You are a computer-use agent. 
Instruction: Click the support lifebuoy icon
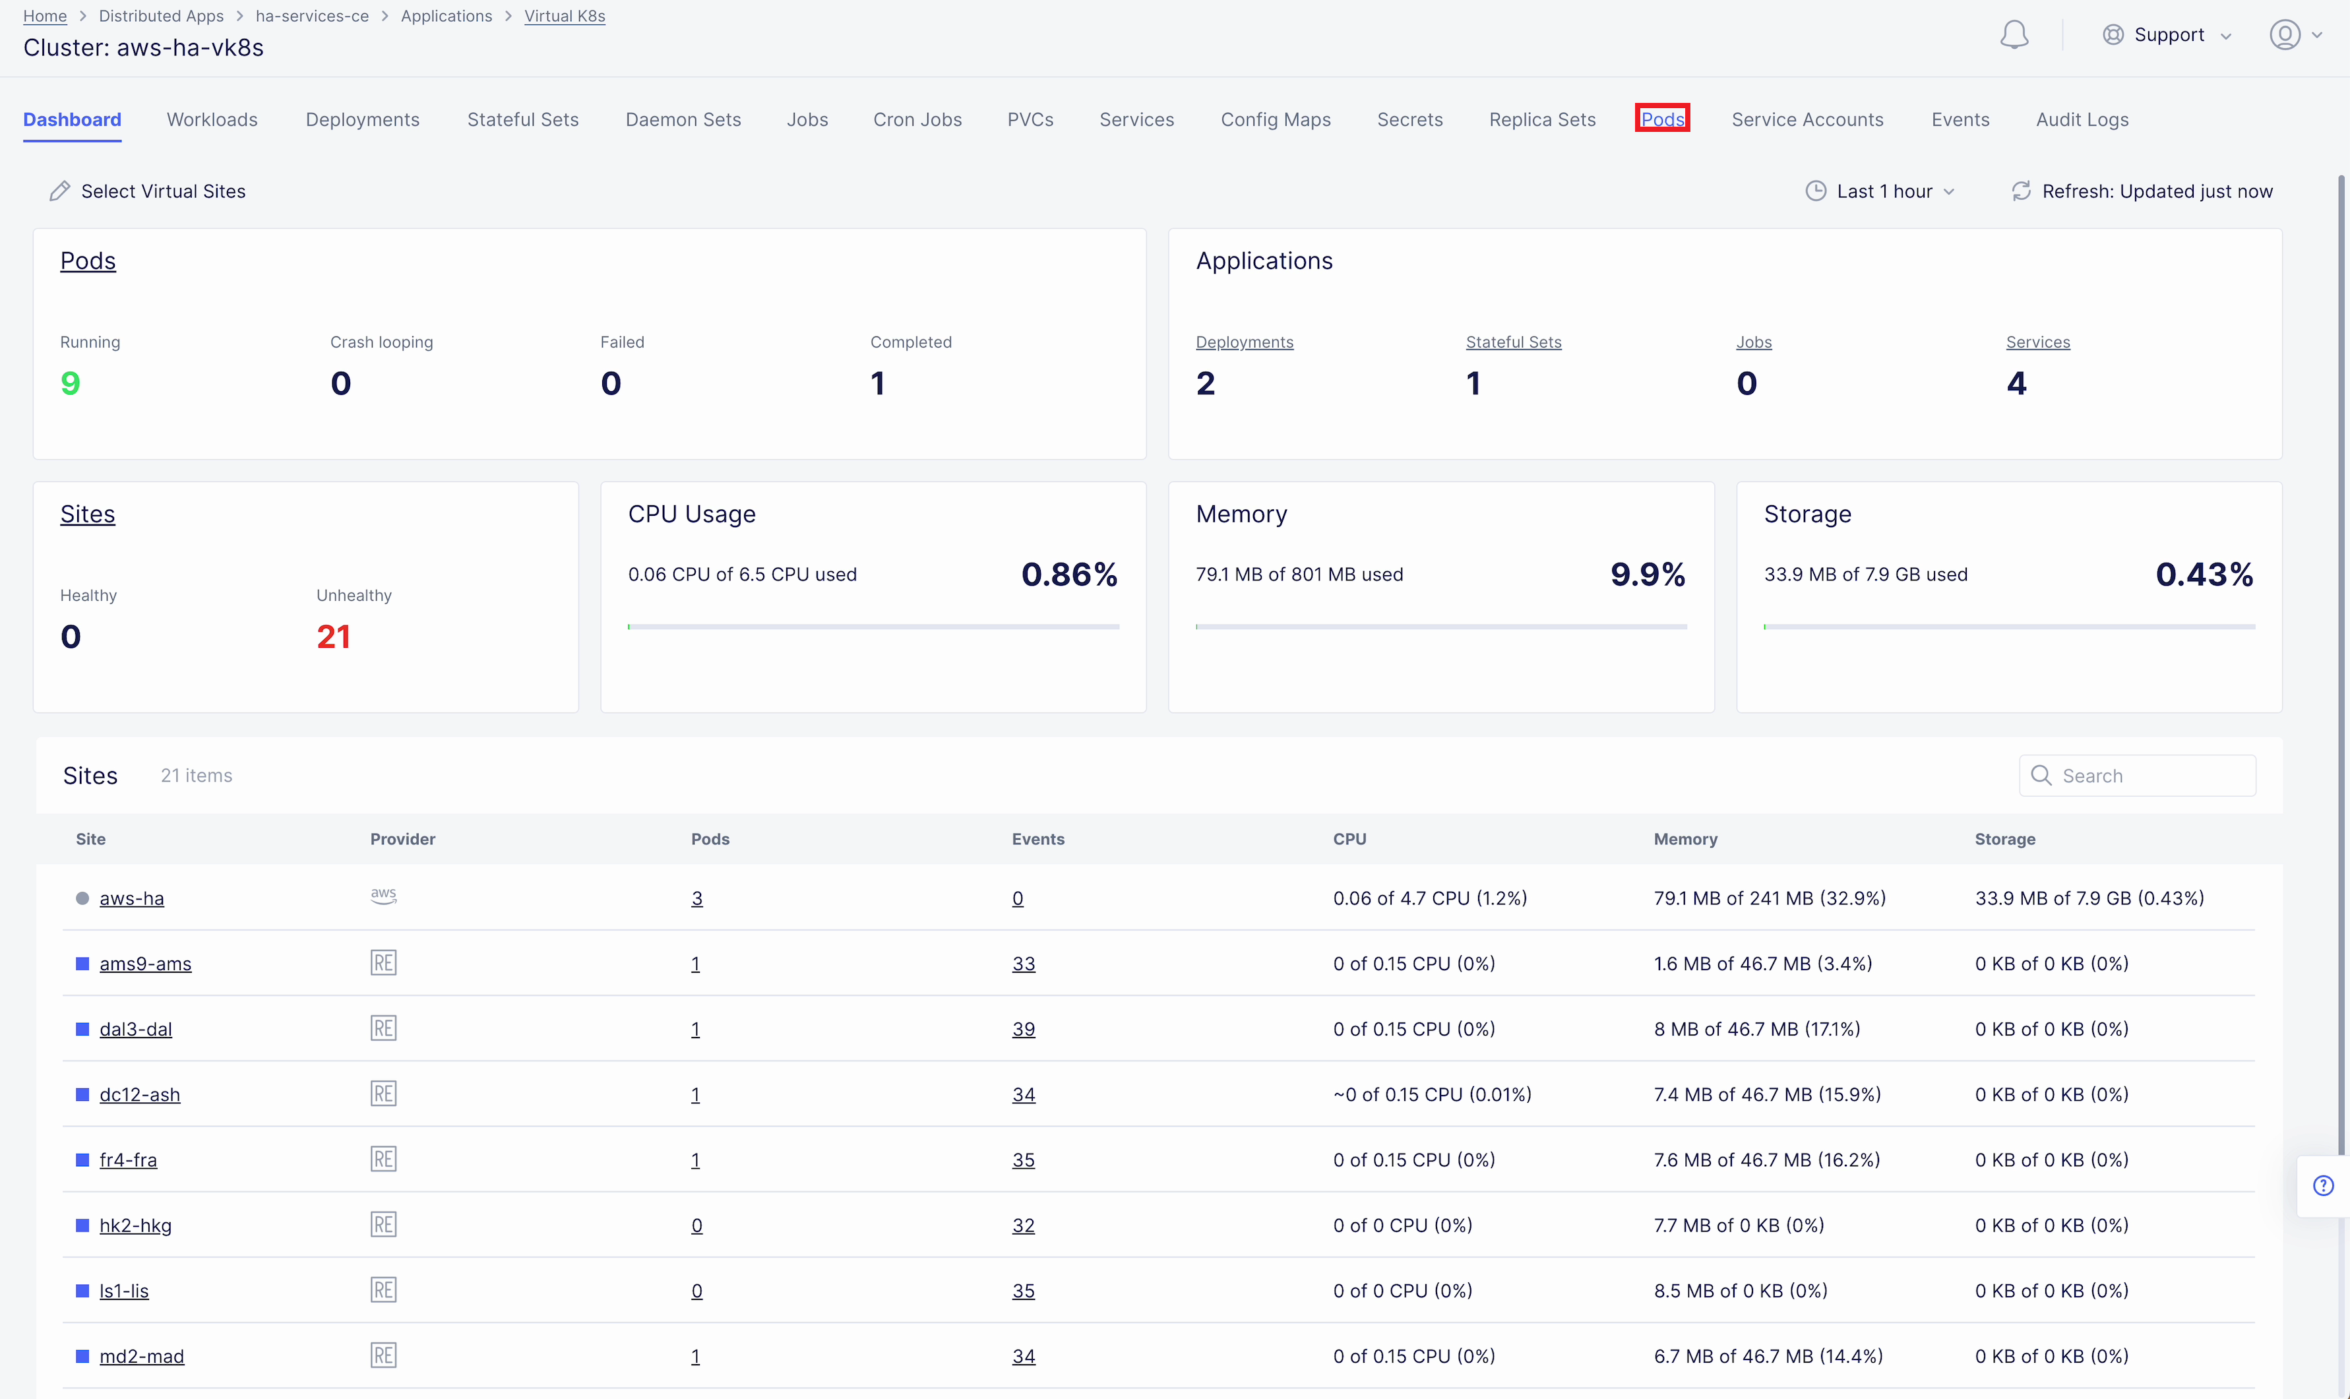pyautogui.click(x=2113, y=35)
